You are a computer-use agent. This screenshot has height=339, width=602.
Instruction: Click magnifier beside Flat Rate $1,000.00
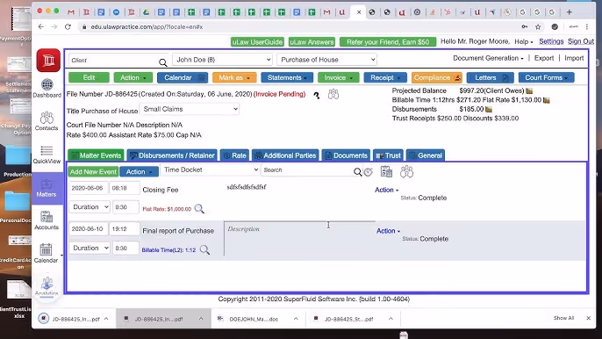point(199,209)
